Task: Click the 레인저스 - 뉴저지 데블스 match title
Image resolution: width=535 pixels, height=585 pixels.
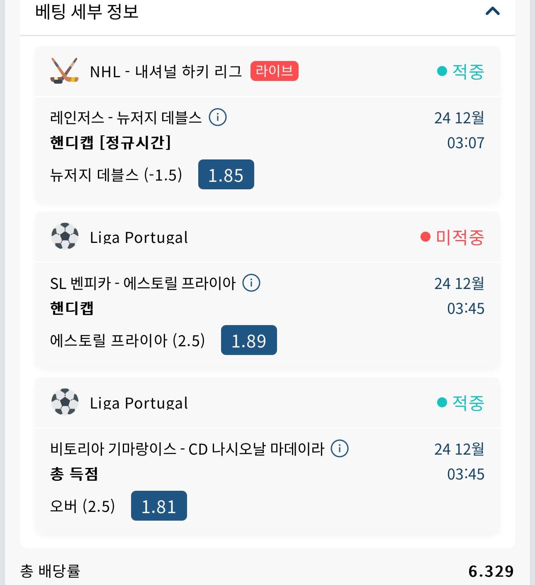Action: click(x=126, y=118)
